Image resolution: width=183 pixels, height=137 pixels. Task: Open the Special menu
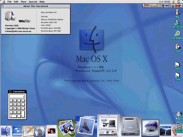(x=33, y=2)
